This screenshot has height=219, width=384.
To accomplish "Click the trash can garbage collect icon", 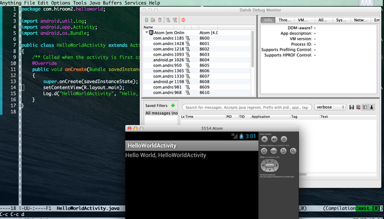I will [160, 20].
